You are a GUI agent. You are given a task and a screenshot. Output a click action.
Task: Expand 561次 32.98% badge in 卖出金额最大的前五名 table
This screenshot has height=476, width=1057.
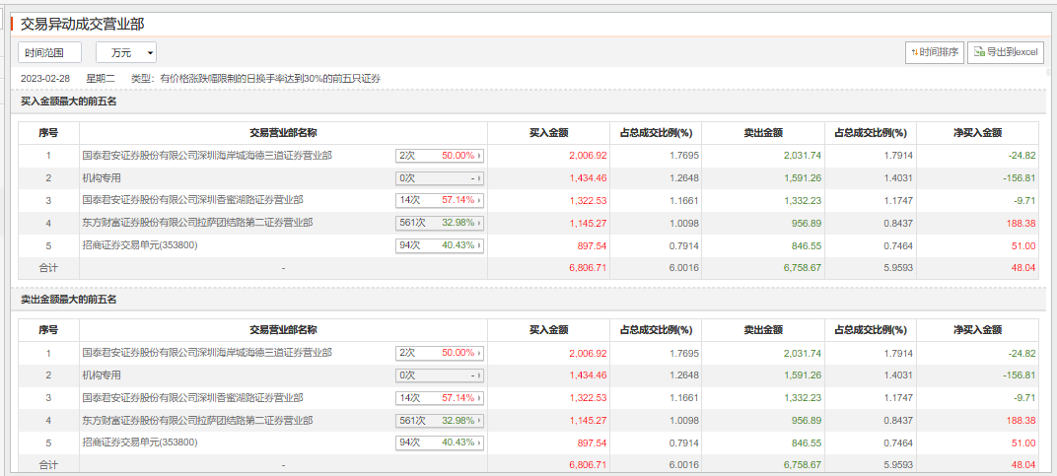[x=440, y=420]
